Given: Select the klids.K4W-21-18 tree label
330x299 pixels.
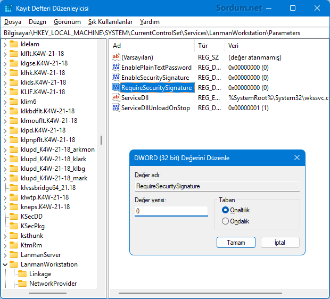Looking at the screenshot, I should click(x=44, y=82).
